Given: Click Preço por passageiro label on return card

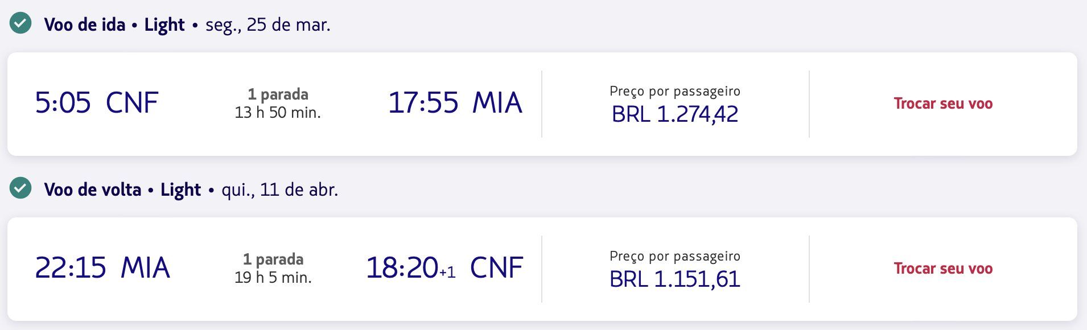Looking at the screenshot, I should tap(674, 256).
